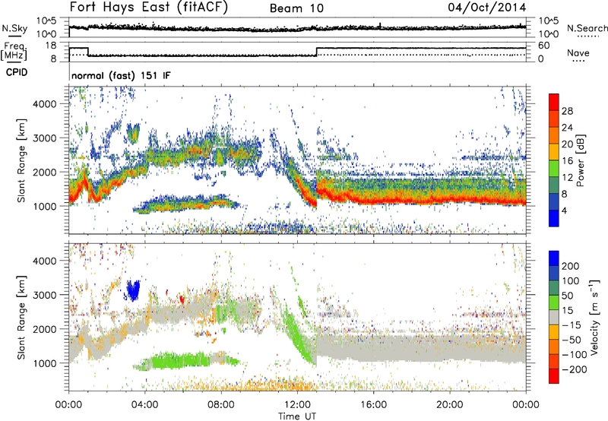The image size is (608, 421).
Task: Click the "N.Search" legend label
Action: point(587,28)
